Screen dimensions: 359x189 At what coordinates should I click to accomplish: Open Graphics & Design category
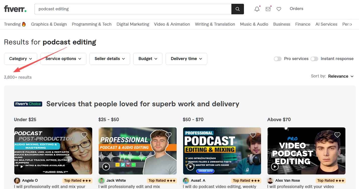tap(49, 24)
